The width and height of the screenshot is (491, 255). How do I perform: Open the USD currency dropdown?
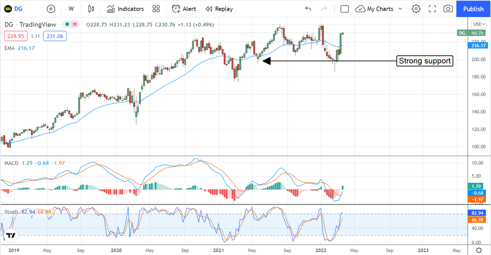[x=479, y=24]
